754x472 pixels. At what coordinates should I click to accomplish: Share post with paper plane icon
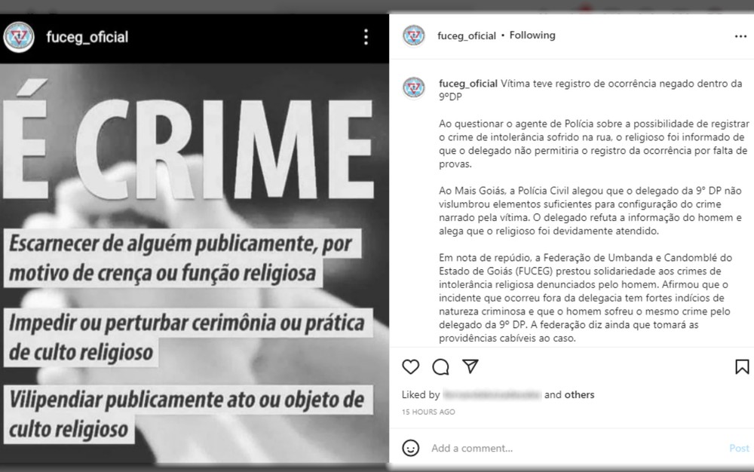tap(470, 366)
